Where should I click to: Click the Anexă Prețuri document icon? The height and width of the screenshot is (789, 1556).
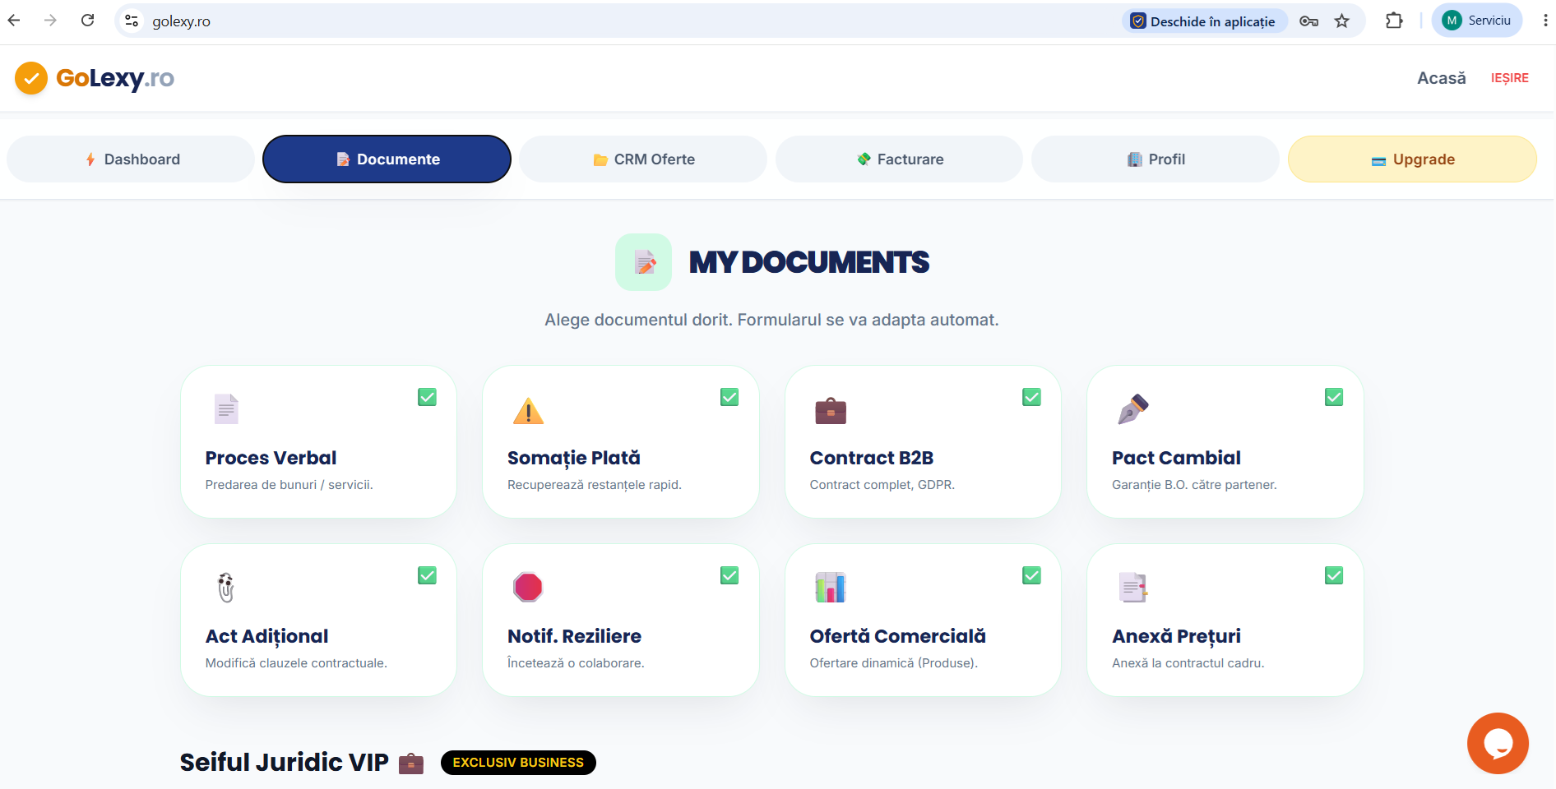[x=1132, y=587]
